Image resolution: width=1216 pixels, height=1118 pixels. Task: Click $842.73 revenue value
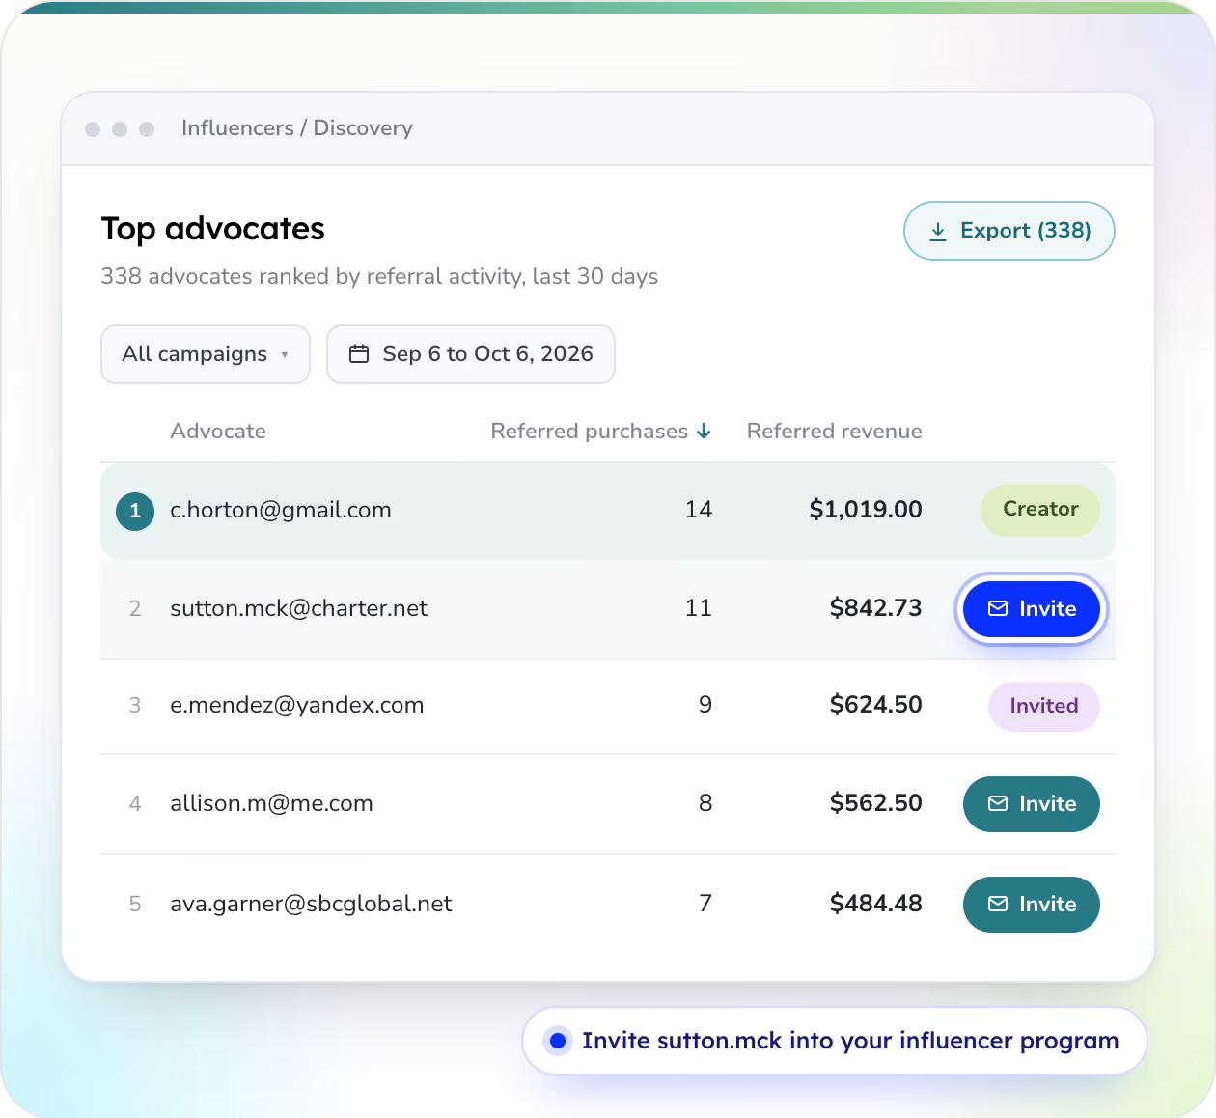coord(876,608)
